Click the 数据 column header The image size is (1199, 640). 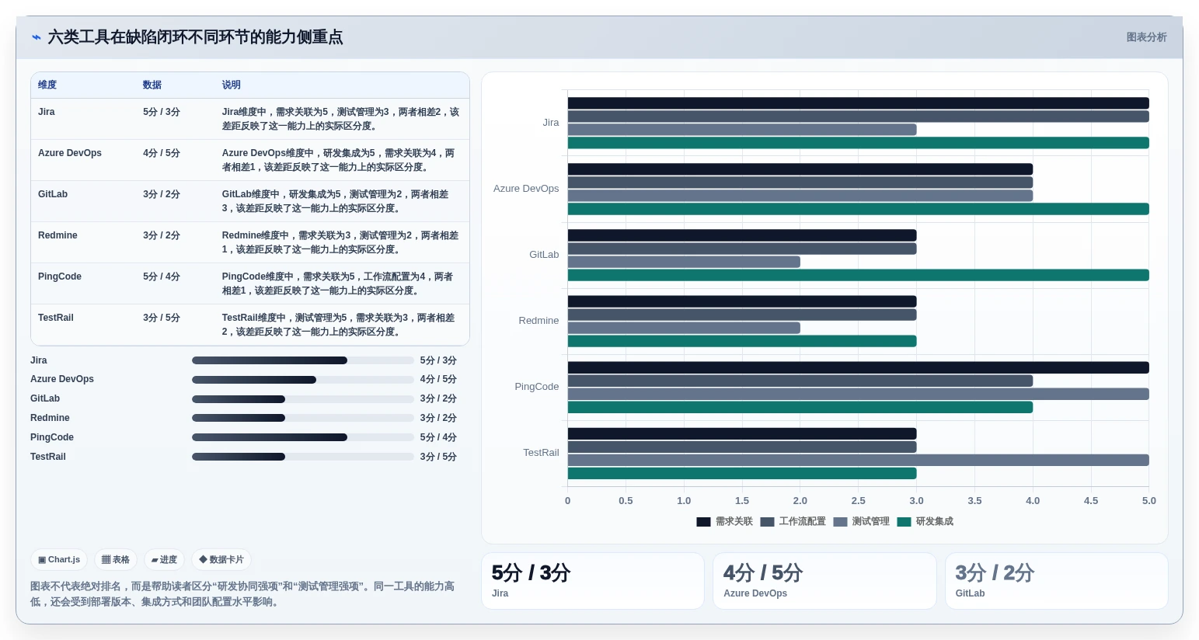tap(152, 85)
